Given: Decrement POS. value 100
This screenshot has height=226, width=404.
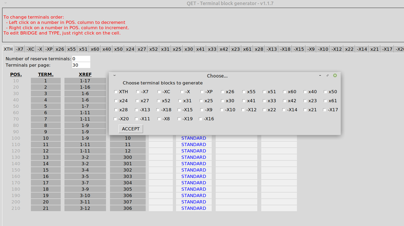Looking at the screenshot, I should tap(16, 138).
